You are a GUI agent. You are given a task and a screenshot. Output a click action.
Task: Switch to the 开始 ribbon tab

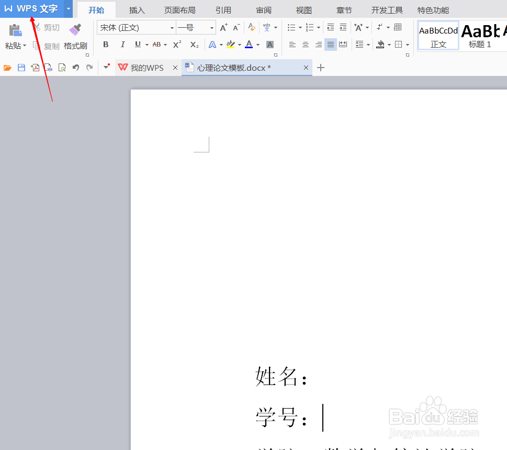tap(96, 10)
